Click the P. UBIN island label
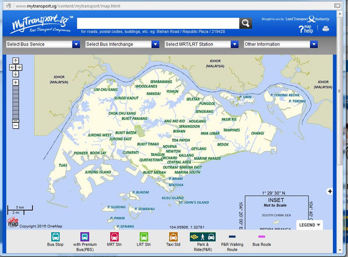 245,97
